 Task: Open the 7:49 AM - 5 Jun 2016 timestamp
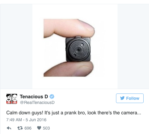(26, 120)
